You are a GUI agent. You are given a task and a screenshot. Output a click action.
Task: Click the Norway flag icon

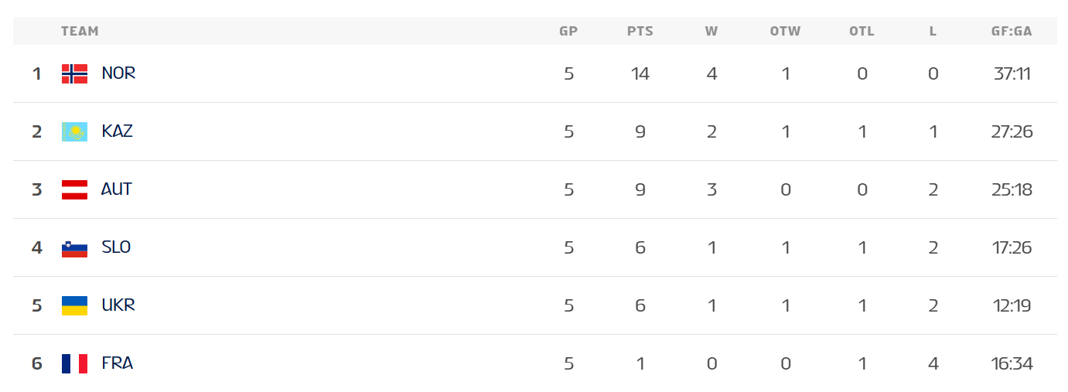[x=74, y=73]
